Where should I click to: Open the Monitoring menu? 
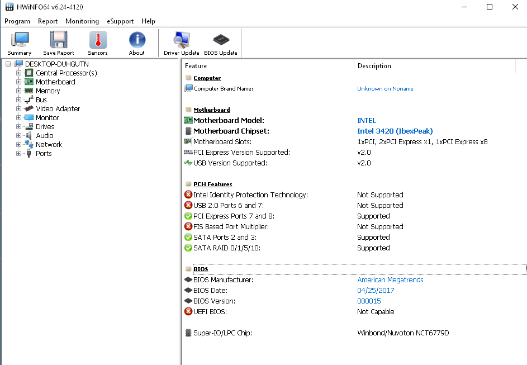(82, 21)
